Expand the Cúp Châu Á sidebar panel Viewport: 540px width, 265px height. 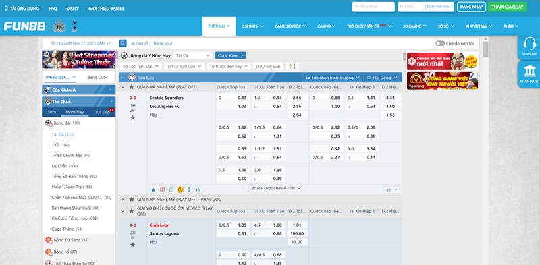click(111, 90)
